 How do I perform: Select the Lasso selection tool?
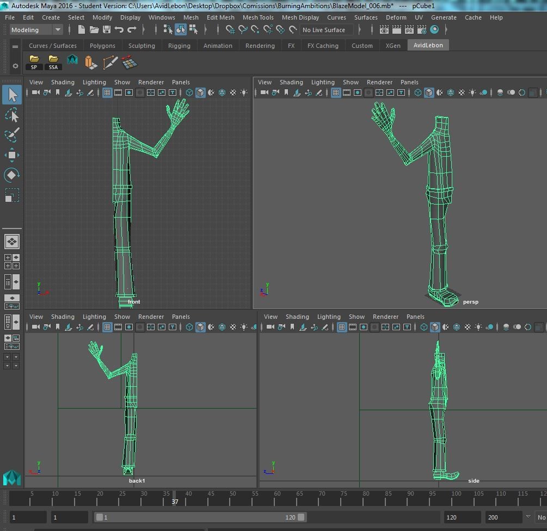(x=12, y=115)
